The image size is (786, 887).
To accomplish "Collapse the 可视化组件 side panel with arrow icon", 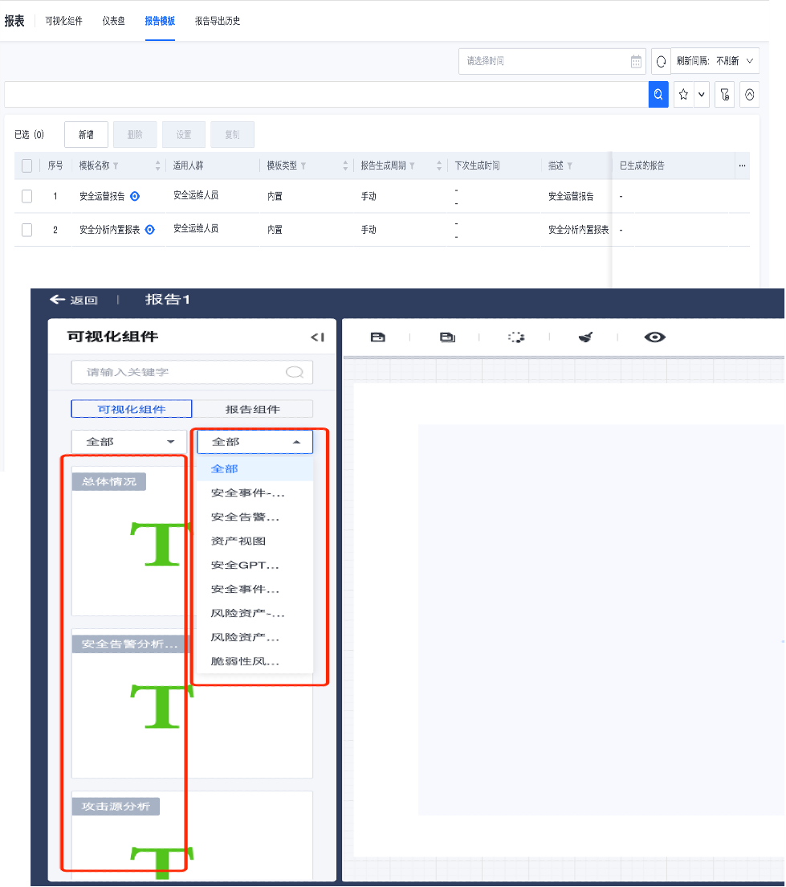I will pyautogui.click(x=317, y=337).
